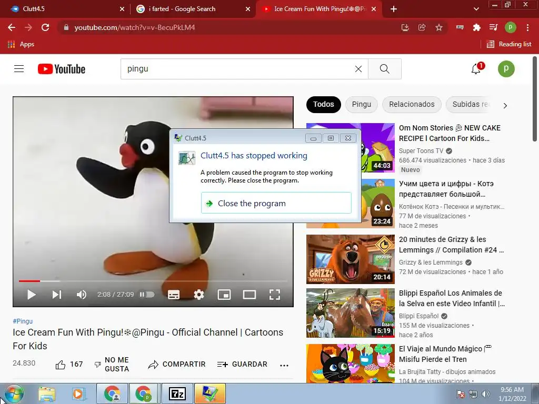Open the Super Toons TV channel
Screen dimensions: 539x404
[421, 151]
